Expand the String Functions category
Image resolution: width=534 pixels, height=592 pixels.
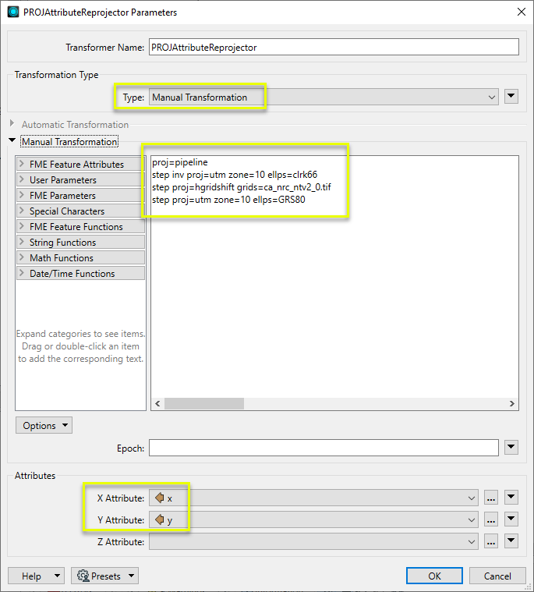[80, 242]
